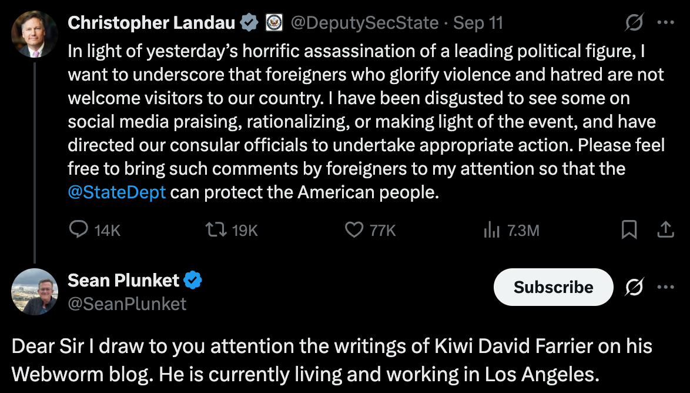Screen dimensions: 690x393
Task: Click Sean Plunket's verified checkmark
Action: 194,281
